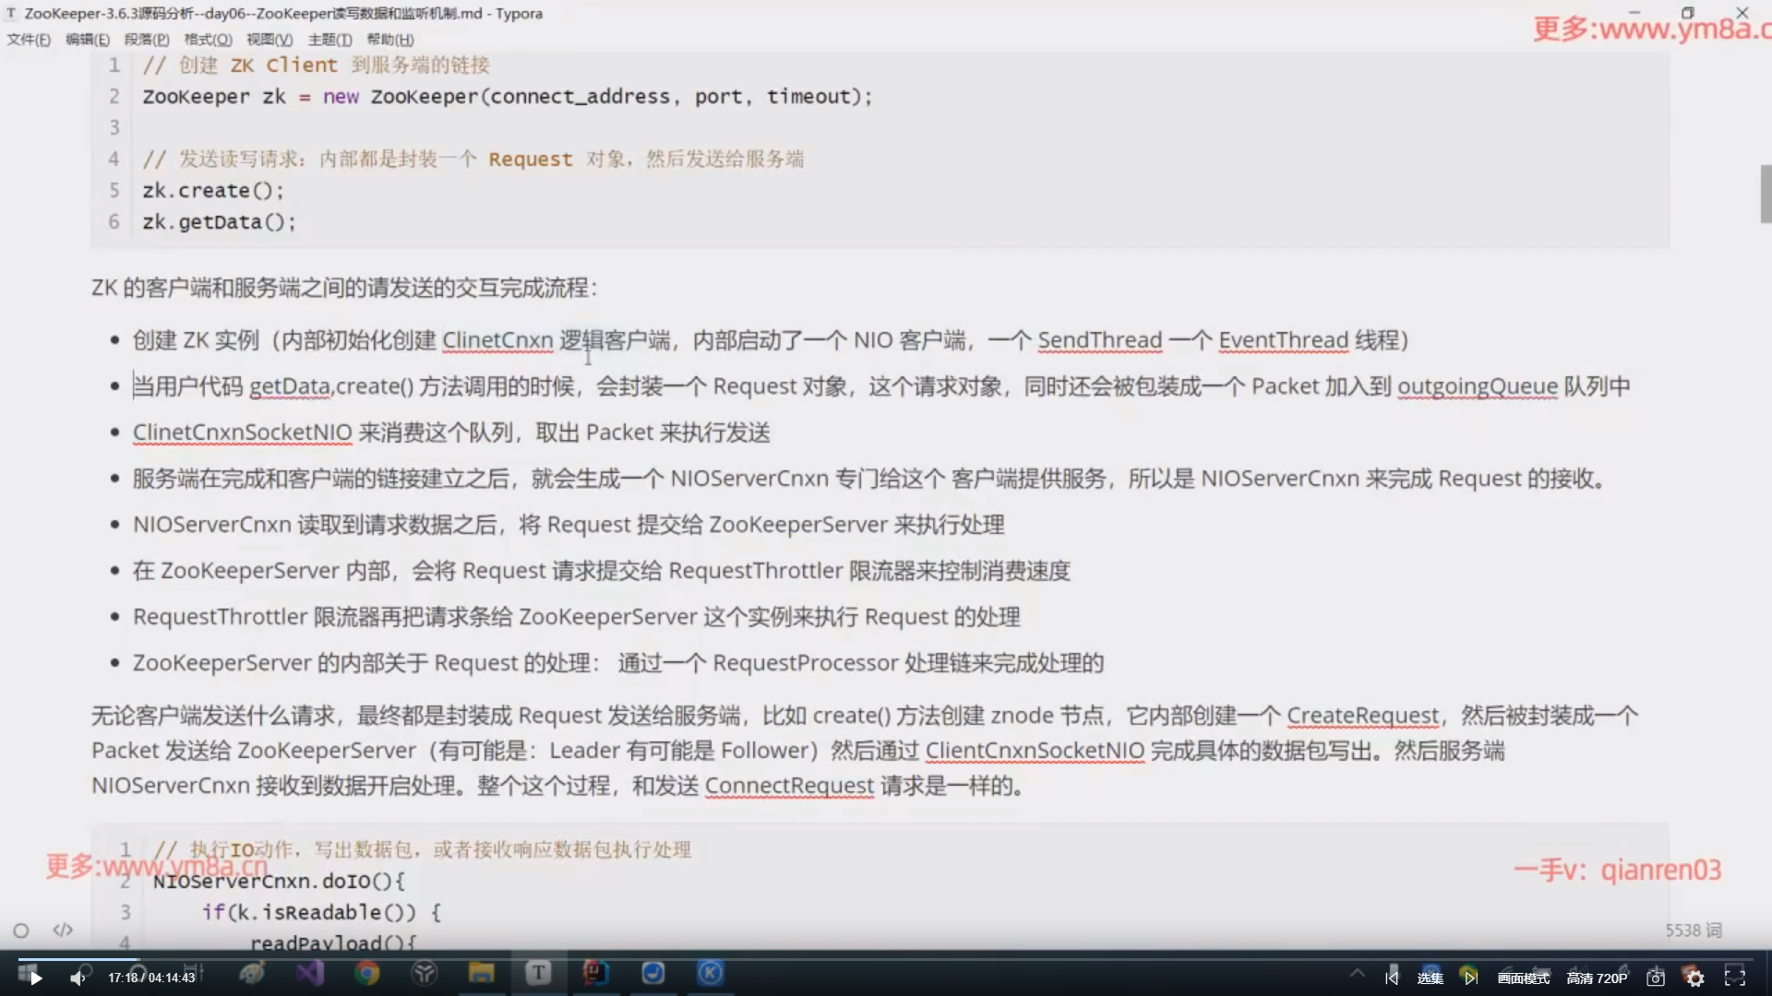Expand the 选集 episode list
The image size is (1772, 996).
[1430, 978]
